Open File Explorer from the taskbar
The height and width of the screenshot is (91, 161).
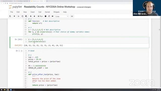pos(5,90)
